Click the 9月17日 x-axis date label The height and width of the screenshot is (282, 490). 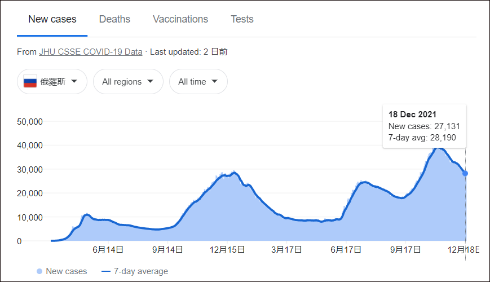[x=405, y=249]
